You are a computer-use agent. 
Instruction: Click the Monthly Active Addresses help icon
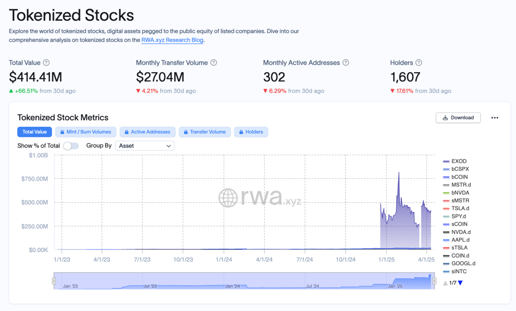(x=346, y=63)
